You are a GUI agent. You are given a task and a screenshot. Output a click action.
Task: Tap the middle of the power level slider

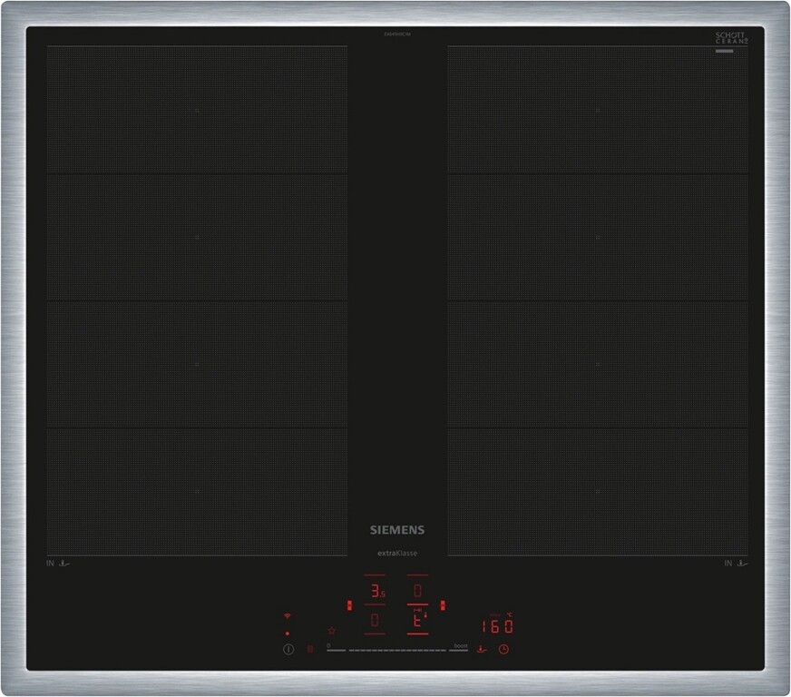click(x=397, y=651)
